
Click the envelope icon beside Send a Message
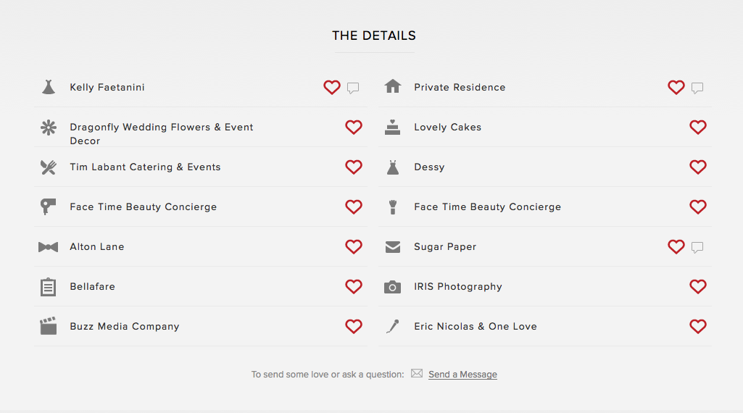417,373
